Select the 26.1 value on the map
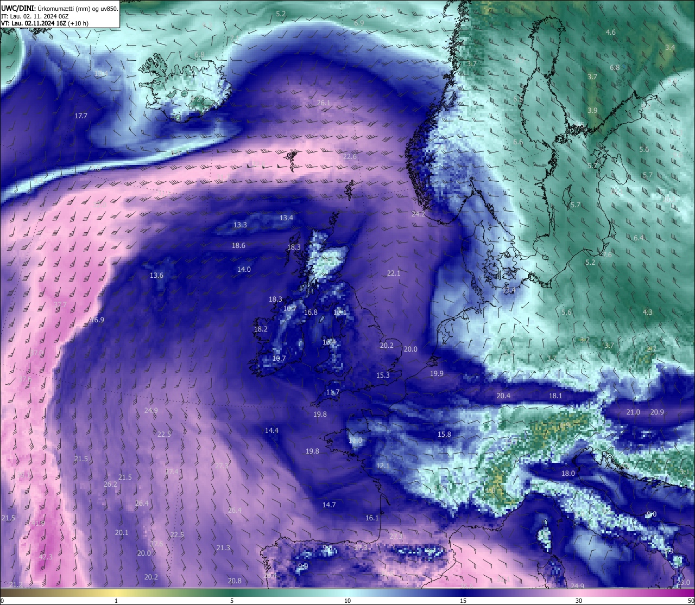This screenshot has width=695, height=605. (324, 103)
